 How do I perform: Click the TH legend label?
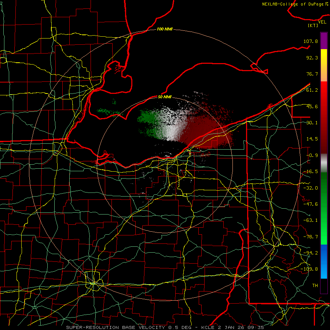(x=315, y=286)
